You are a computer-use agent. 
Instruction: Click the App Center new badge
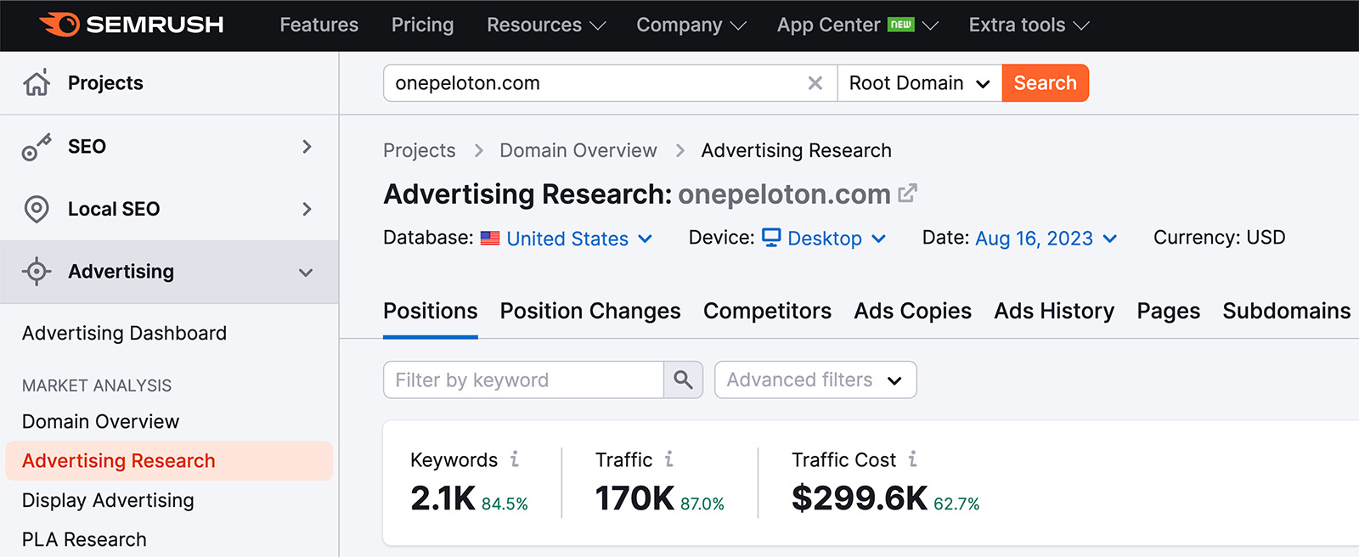tap(901, 25)
